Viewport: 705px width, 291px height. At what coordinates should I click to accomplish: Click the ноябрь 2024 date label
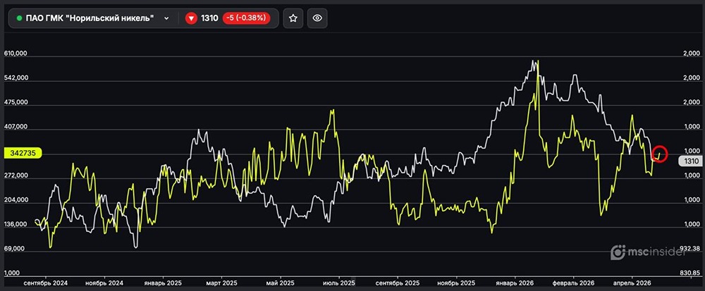[104, 283]
